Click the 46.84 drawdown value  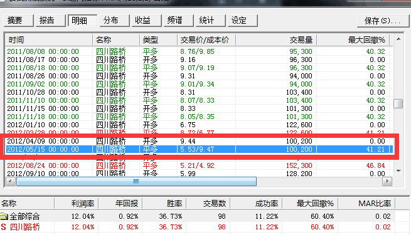click(376, 165)
